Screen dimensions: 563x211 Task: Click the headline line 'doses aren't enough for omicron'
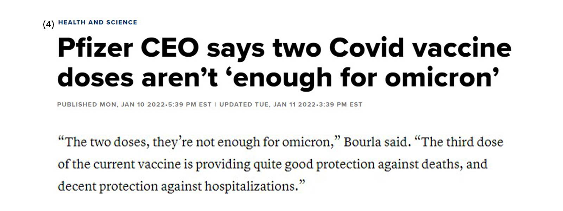[278, 78]
